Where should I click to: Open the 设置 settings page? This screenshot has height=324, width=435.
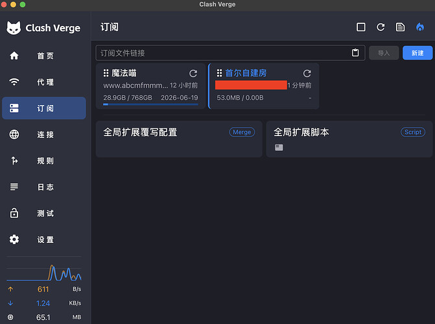coord(44,239)
